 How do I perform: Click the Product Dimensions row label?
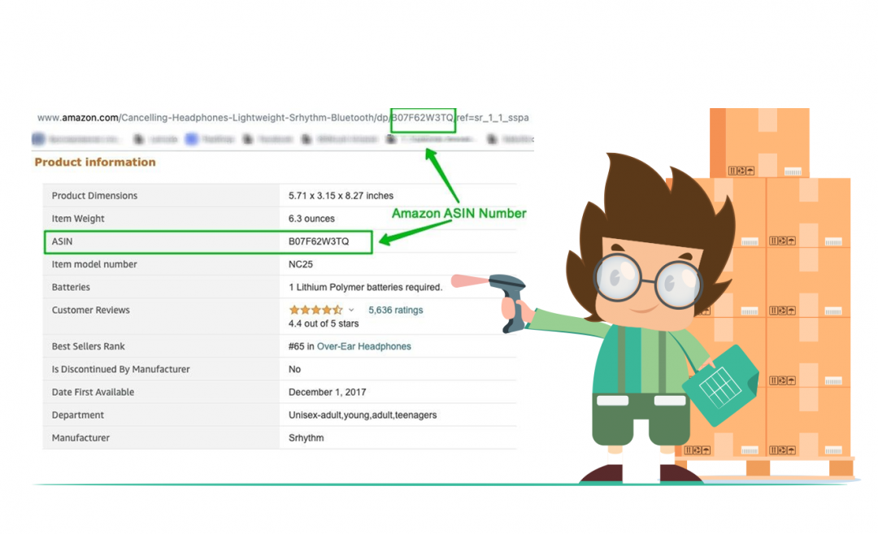pyautogui.click(x=94, y=196)
